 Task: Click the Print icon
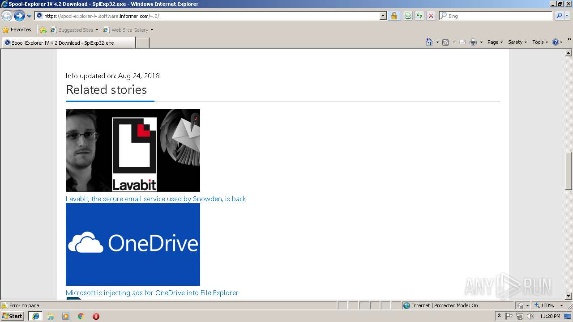pyautogui.click(x=473, y=42)
